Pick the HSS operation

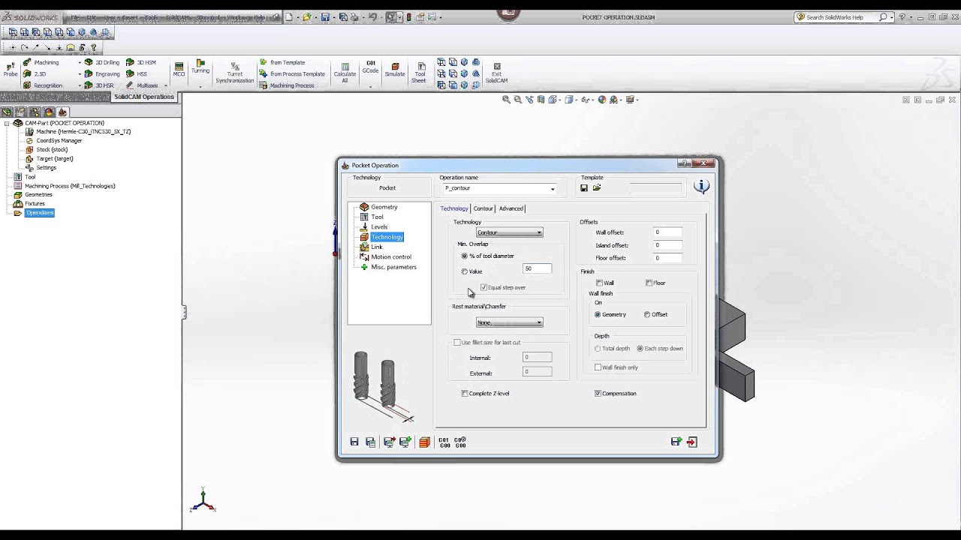(x=137, y=74)
